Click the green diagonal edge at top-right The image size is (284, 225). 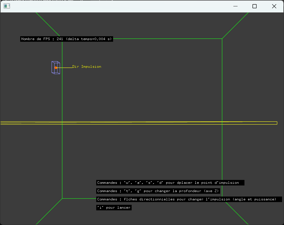235,25
